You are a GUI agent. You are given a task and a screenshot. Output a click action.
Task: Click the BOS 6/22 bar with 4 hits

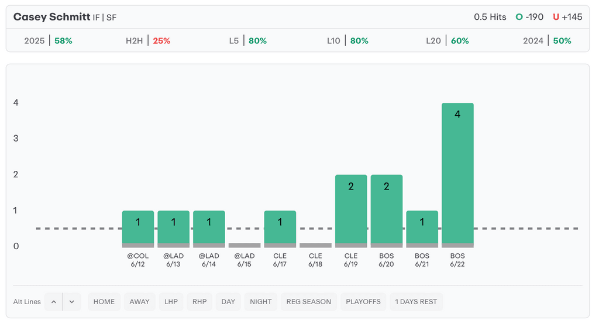pyautogui.click(x=457, y=175)
